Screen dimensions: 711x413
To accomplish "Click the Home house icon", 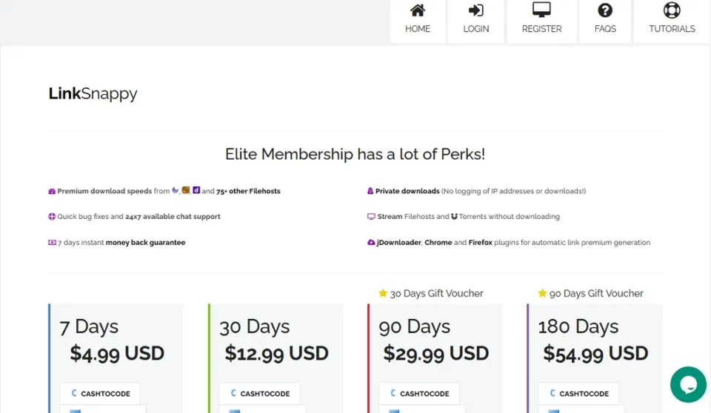I will tap(418, 10).
